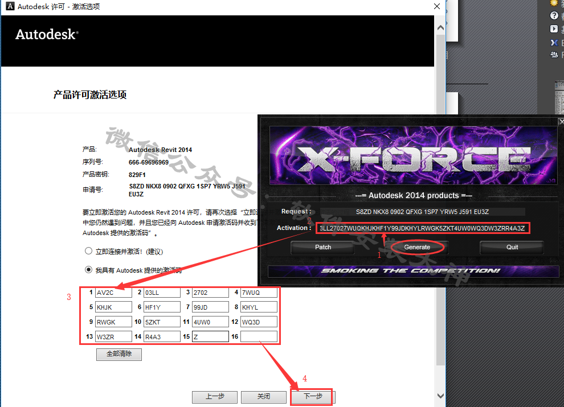Click the Request field in X-Force window

[x=422, y=212]
